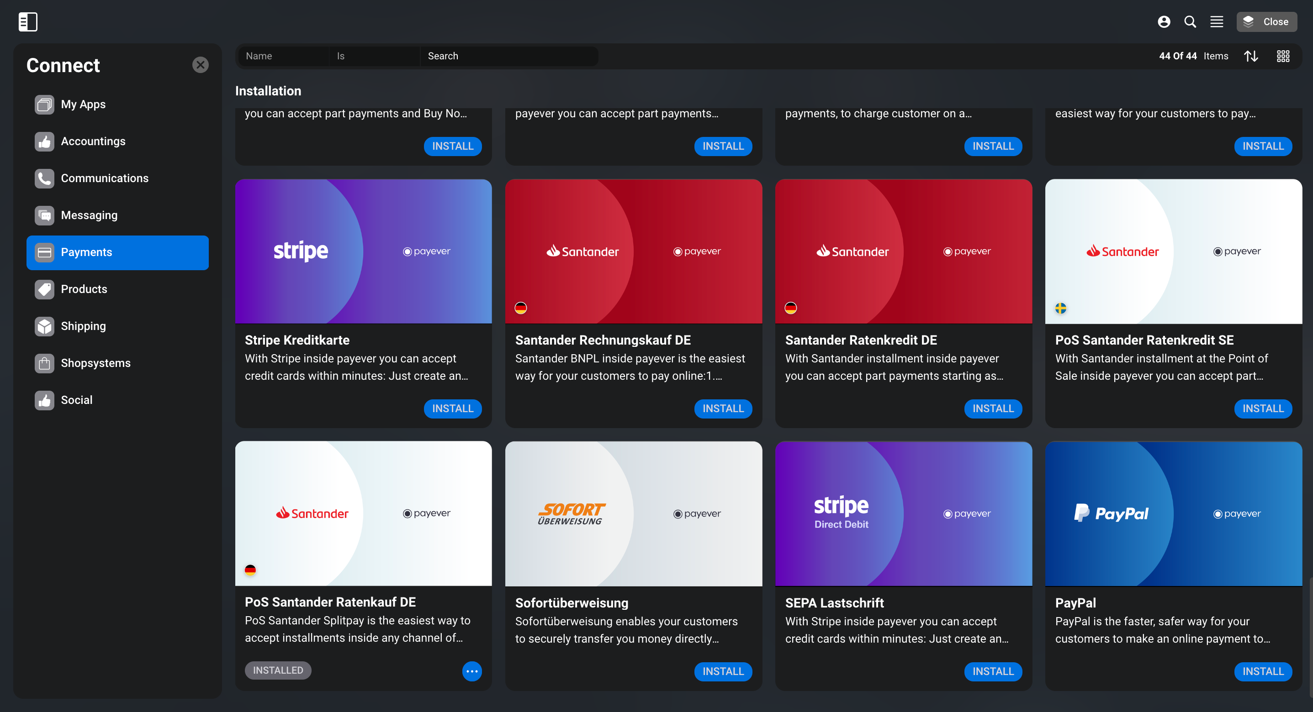The height and width of the screenshot is (712, 1313).
Task: Install Santander Rechnungskauf DE
Action: 723,409
